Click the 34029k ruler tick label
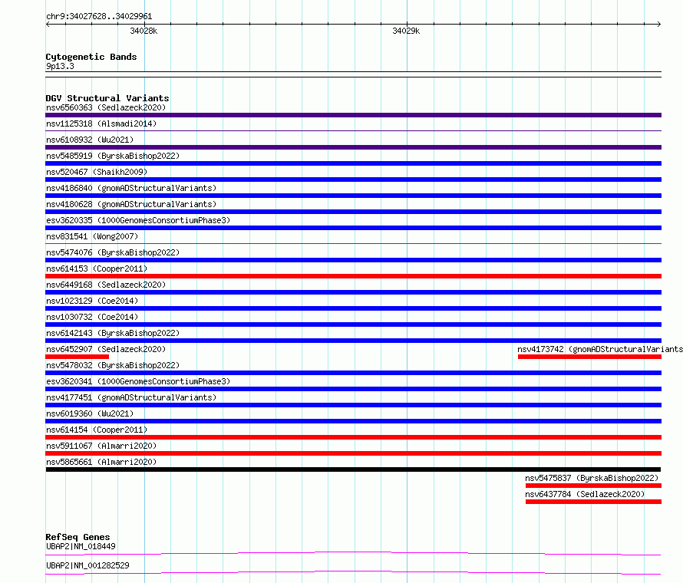683x583 pixels. point(406,31)
